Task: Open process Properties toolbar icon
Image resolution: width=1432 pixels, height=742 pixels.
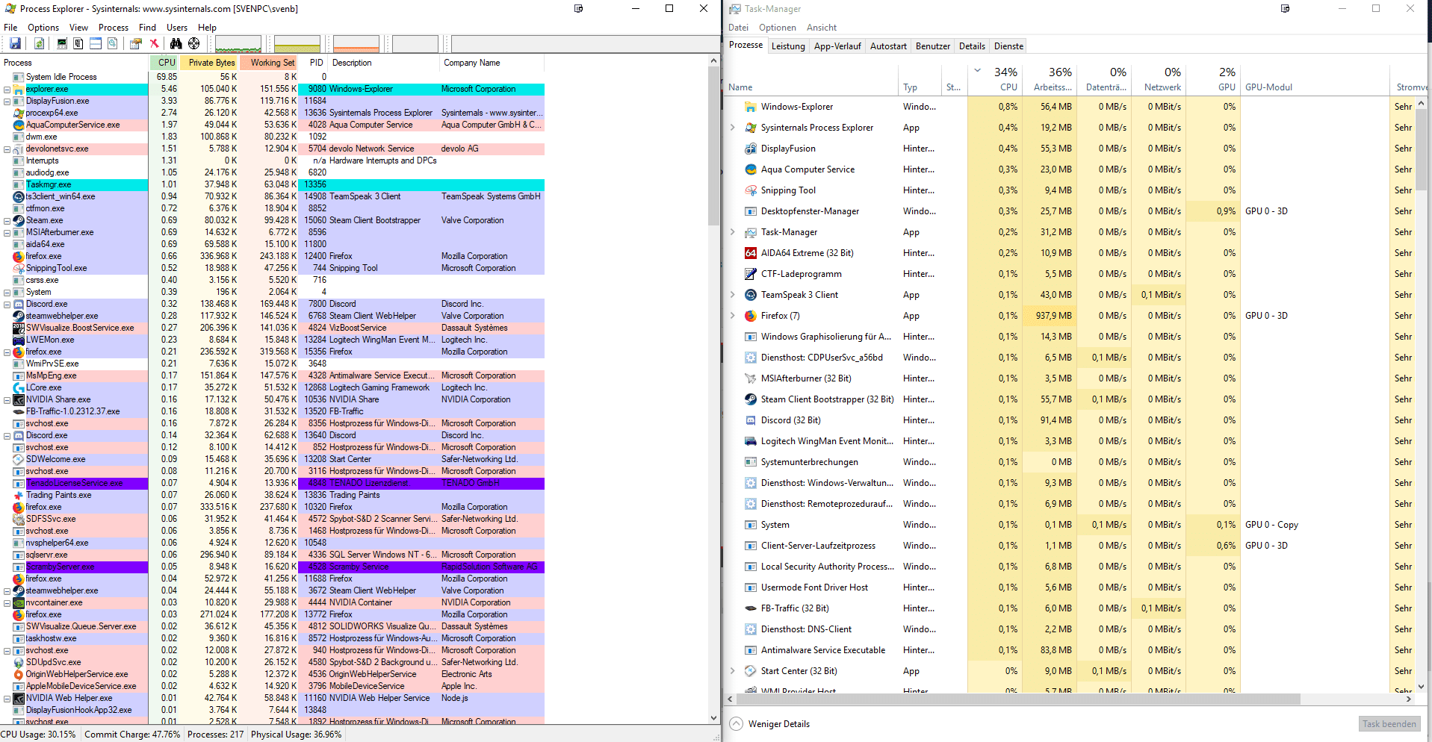Action: coord(135,43)
